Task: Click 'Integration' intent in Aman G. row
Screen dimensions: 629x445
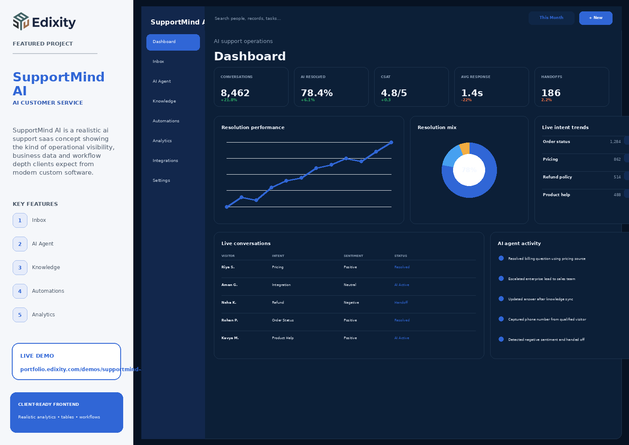Action: (281, 285)
